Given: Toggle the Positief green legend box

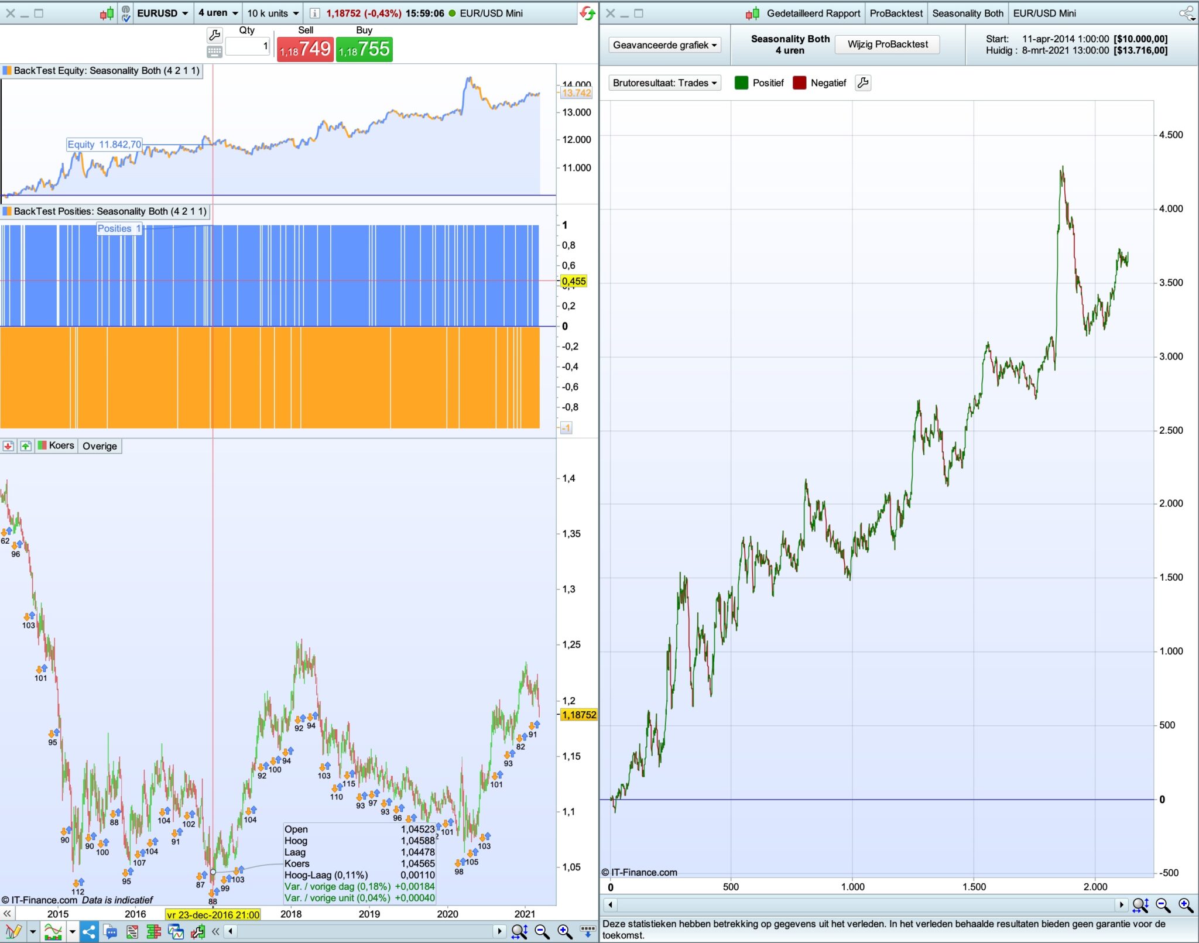Looking at the screenshot, I should [741, 83].
